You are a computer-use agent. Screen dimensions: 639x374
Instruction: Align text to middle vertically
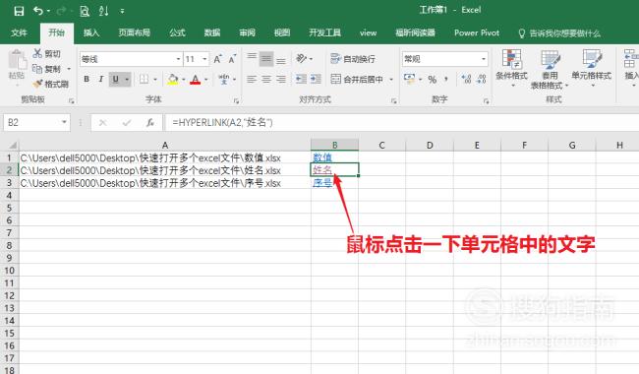click(x=266, y=59)
